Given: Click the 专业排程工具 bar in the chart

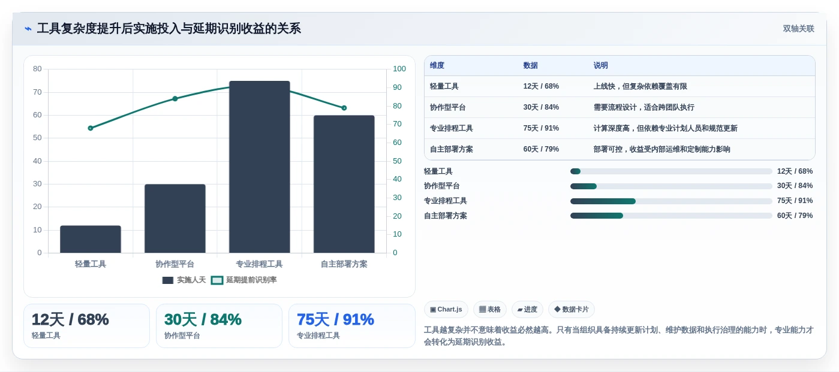Looking at the screenshot, I should click(260, 167).
